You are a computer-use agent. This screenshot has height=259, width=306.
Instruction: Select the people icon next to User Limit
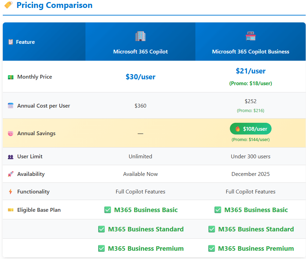[x=10, y=156]
